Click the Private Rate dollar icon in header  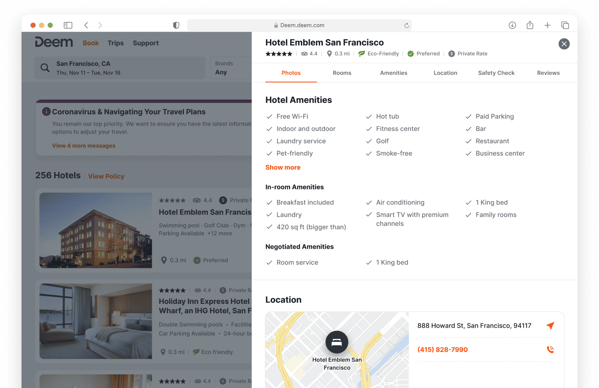pyautogui.click(x=452, y=54)
